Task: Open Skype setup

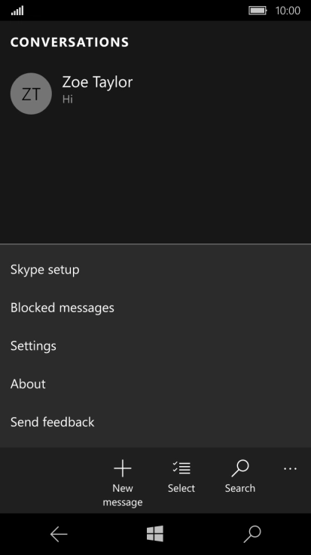Action: (x=155, y=270)
